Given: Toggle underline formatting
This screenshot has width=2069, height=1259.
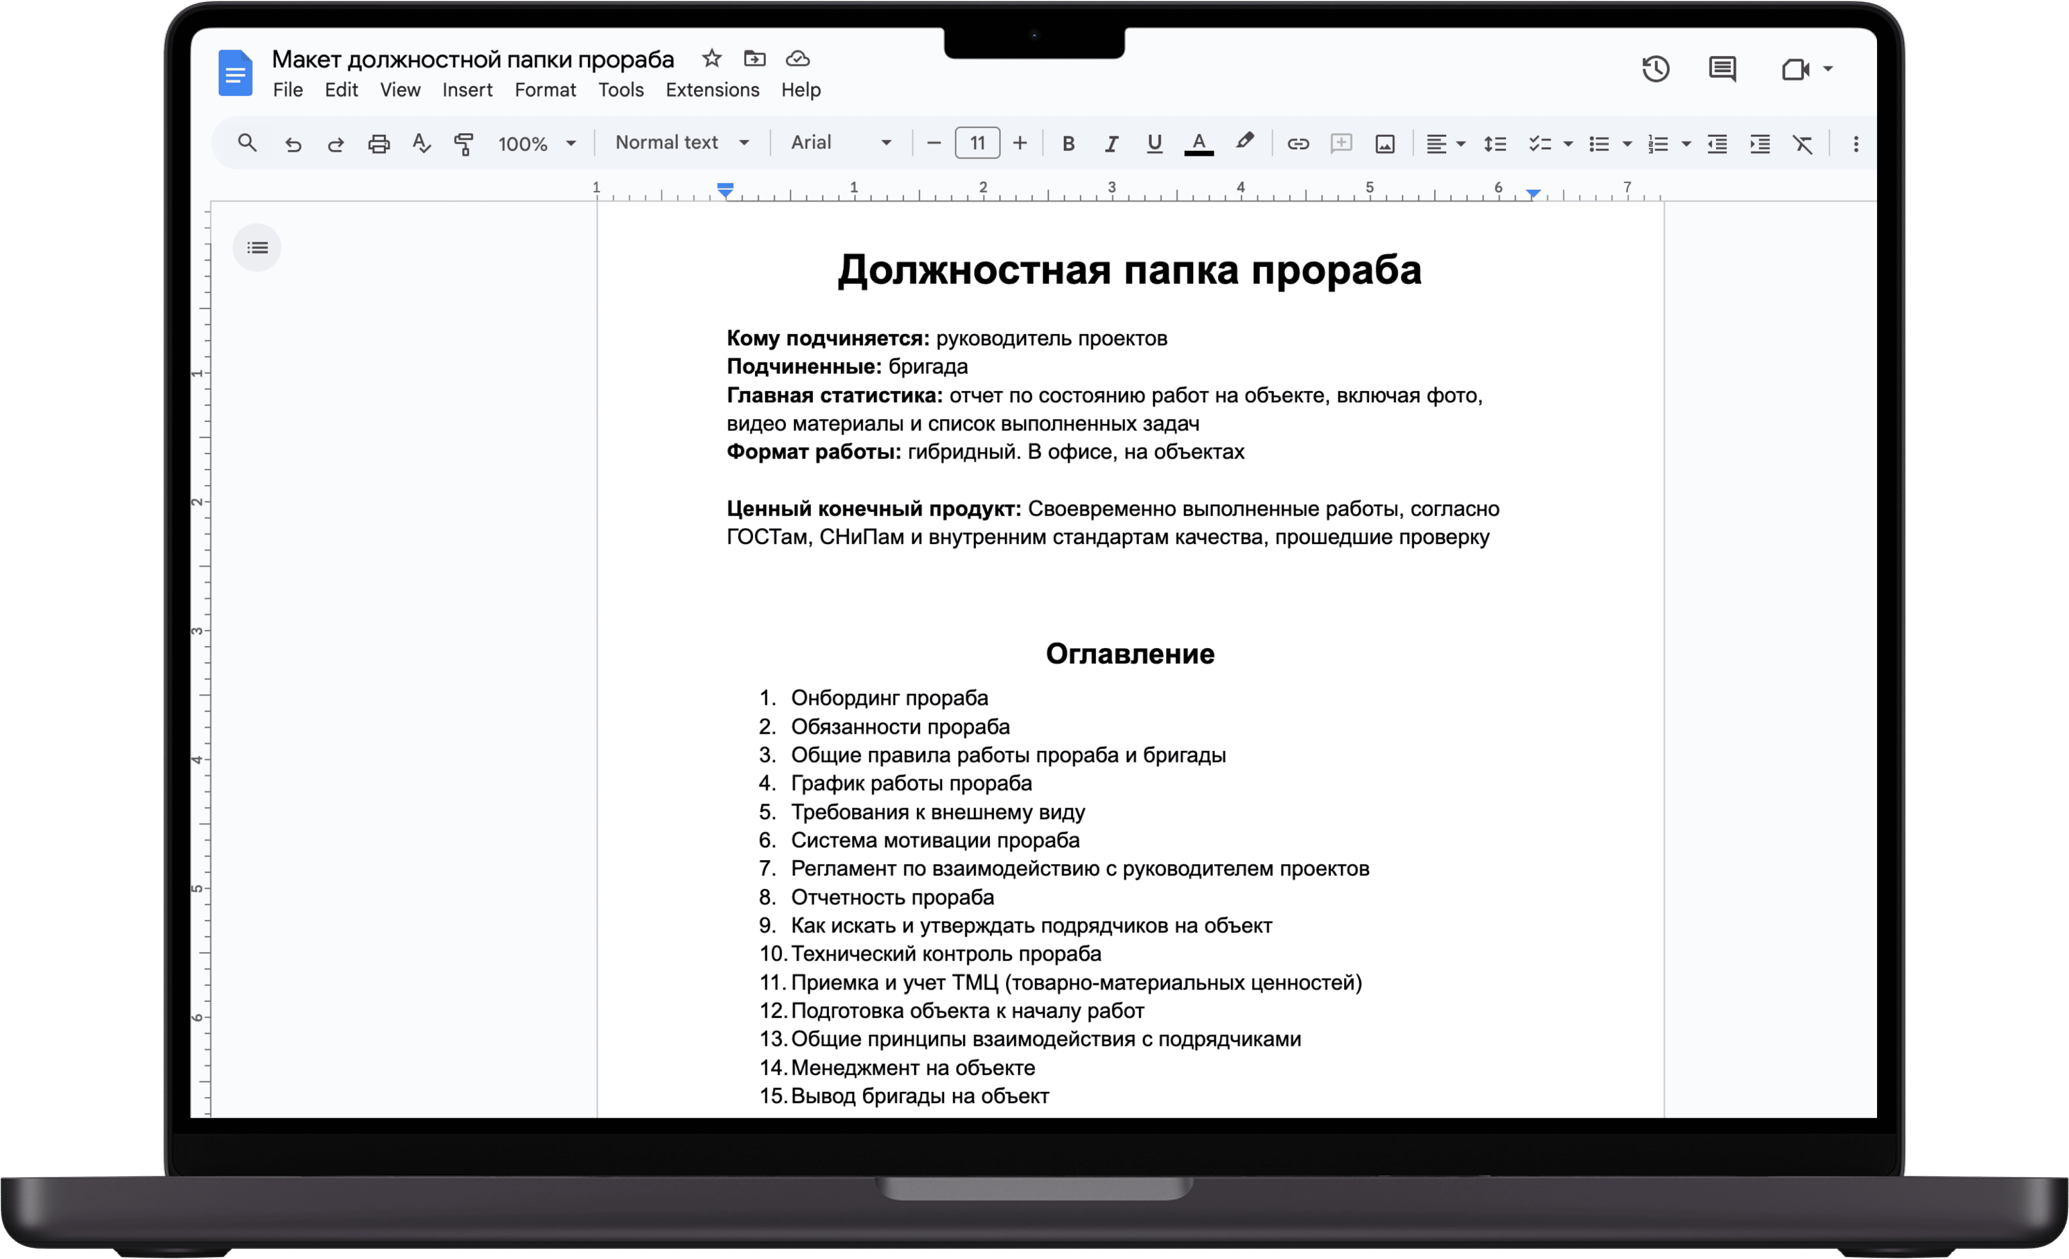Looking at the screenshot, I should point(1154,143).
